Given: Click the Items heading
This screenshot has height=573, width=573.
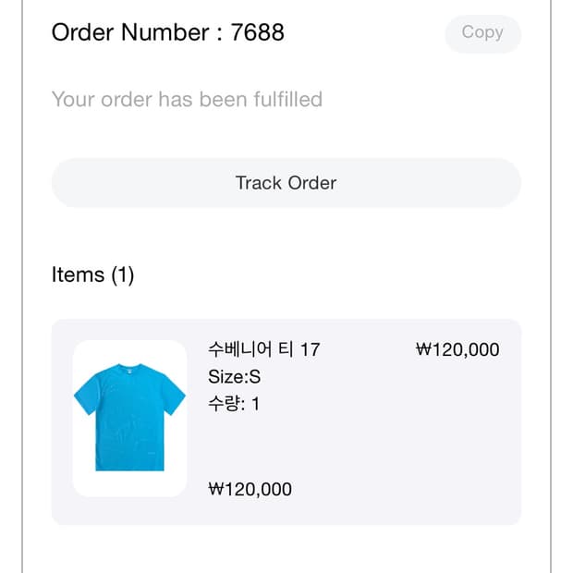Looking at the screenshot, I should click(78, 274).
